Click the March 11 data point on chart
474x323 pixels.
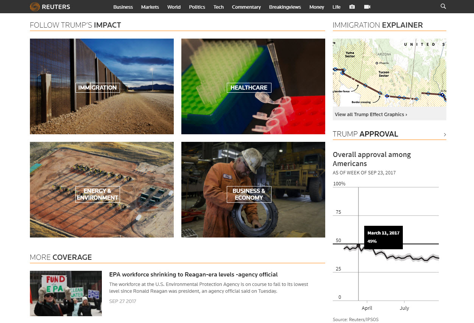click(359, 245)
